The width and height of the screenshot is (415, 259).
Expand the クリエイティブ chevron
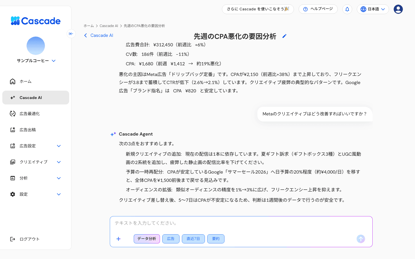click(x=59, y=162)
